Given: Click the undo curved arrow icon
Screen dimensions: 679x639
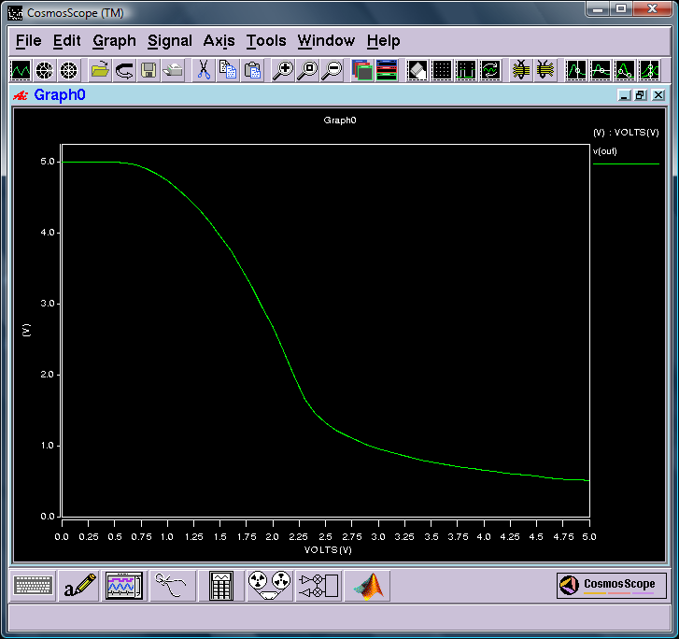Looking at the screenshot, I should (124, 70).
